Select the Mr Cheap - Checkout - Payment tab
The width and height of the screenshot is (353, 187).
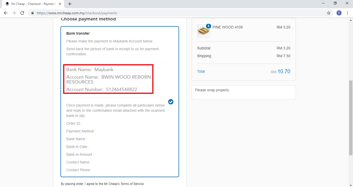pos(33,4)
